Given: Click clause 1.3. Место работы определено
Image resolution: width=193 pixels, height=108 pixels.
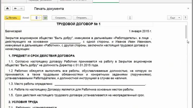Looking at the screenshot, I should tap(31, 84).
